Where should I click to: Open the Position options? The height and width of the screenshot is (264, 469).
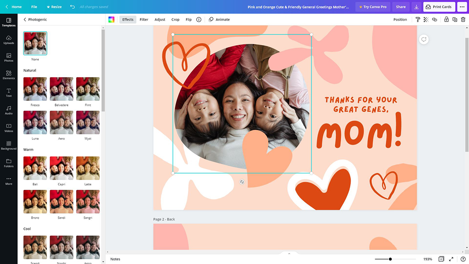(x=400, y=20)
